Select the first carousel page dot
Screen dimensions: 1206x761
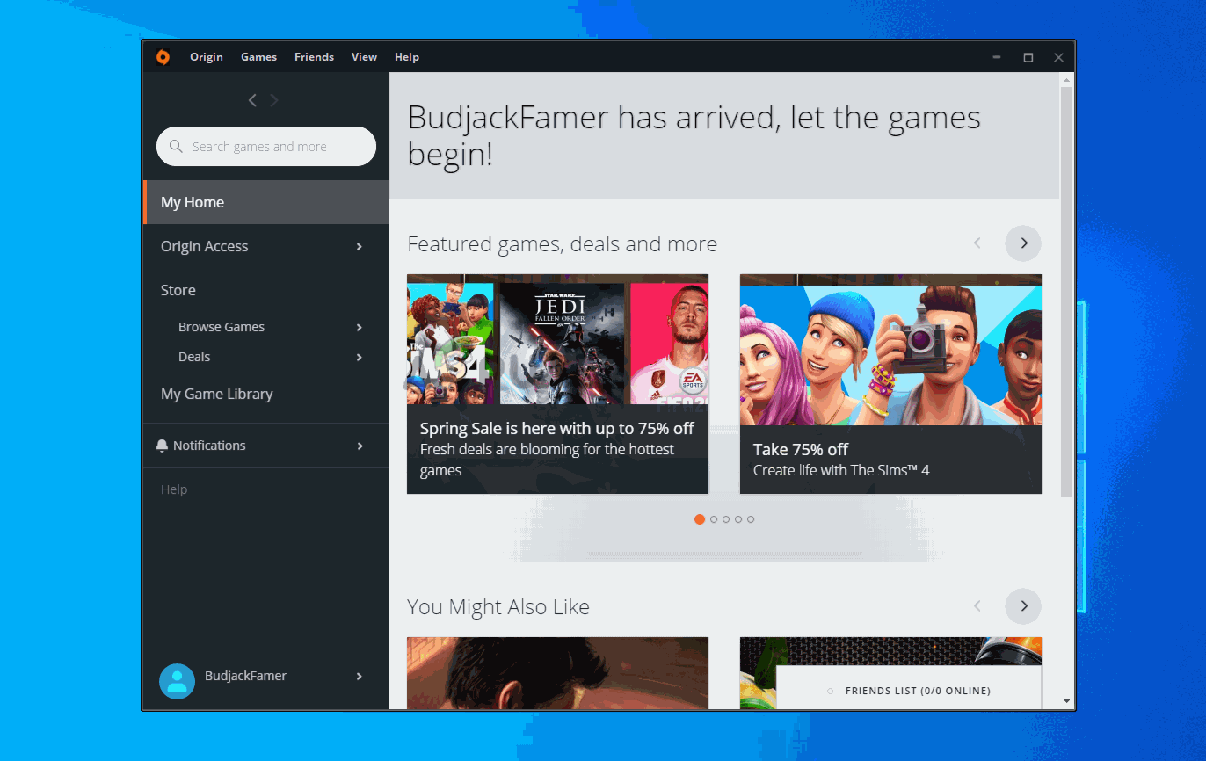[700, 519]
